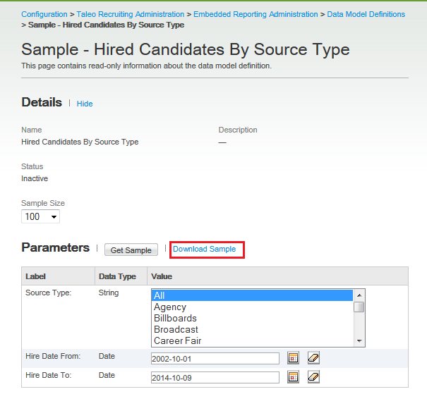Screen dimensions: 427x418
Task: Click the Hire Date From input field
Action: (215, 358)
